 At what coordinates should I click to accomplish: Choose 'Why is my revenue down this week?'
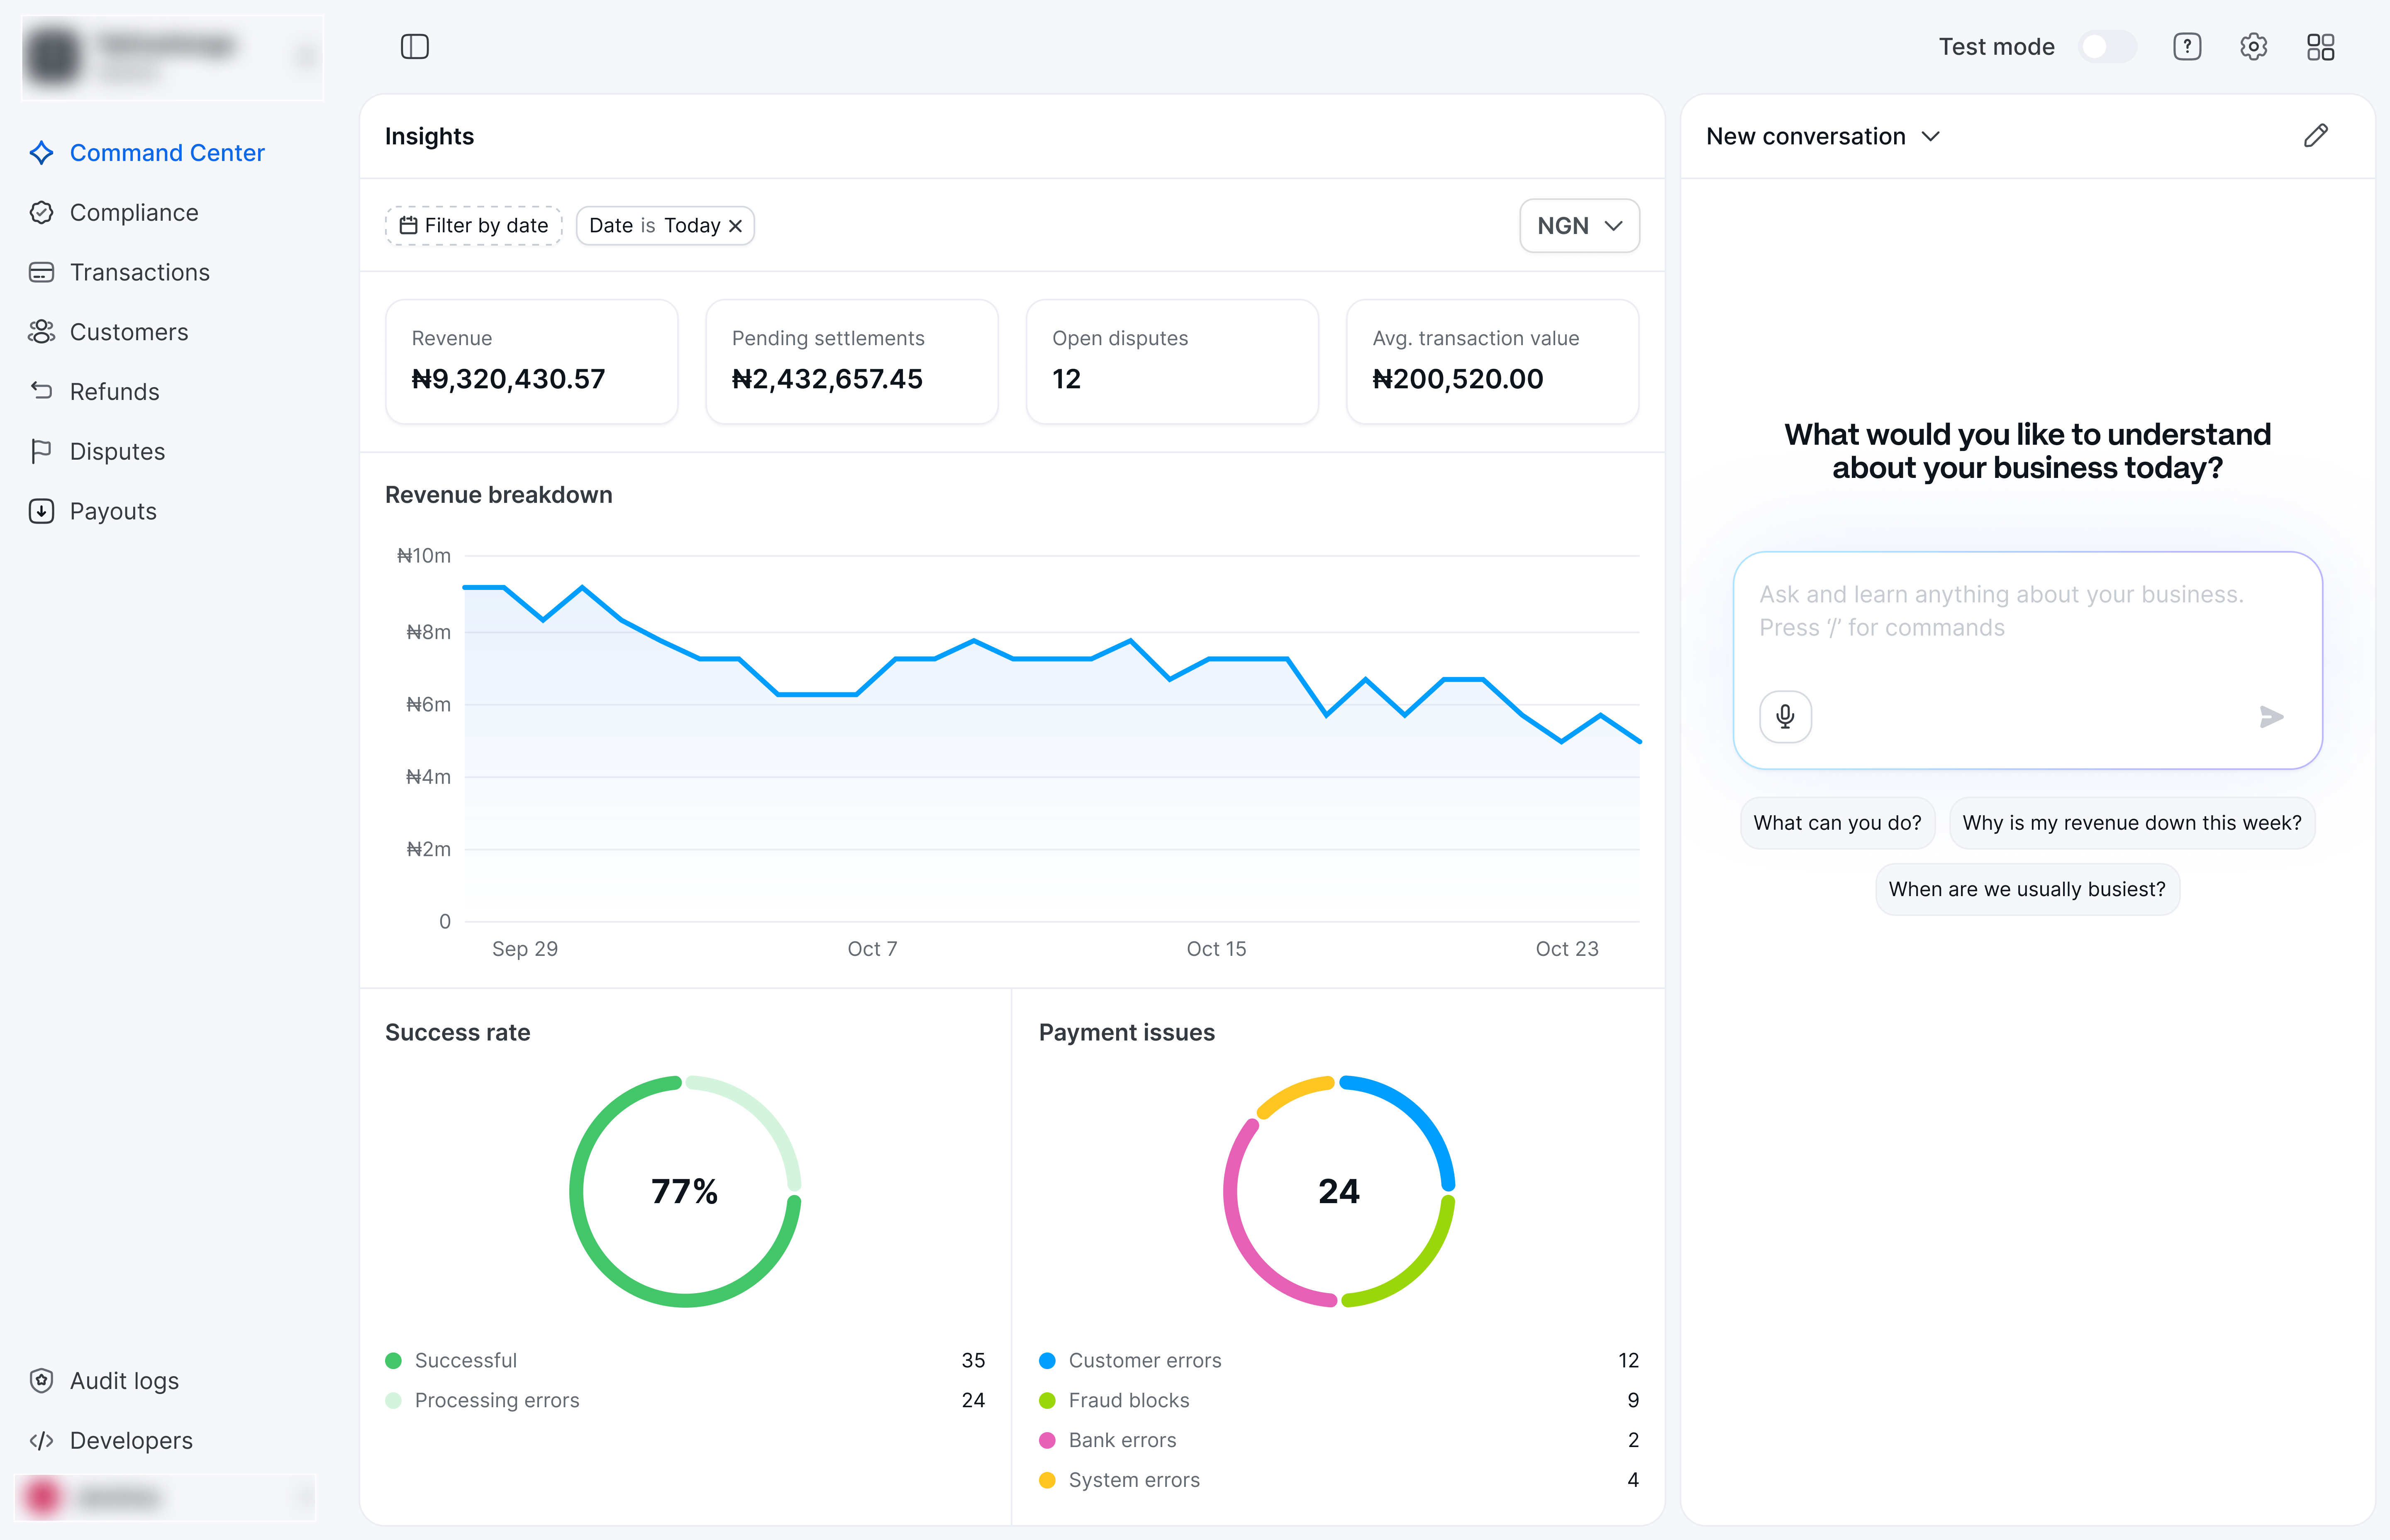(x=2132, y=823)
